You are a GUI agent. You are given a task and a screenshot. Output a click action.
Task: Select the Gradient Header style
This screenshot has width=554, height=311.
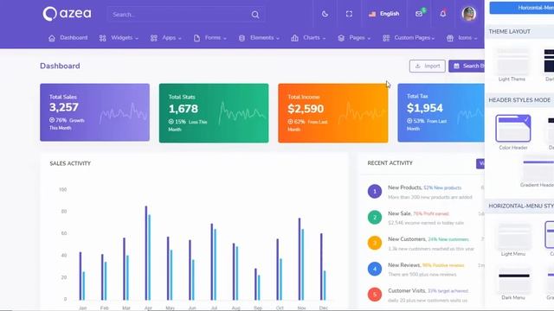[538, 173]
